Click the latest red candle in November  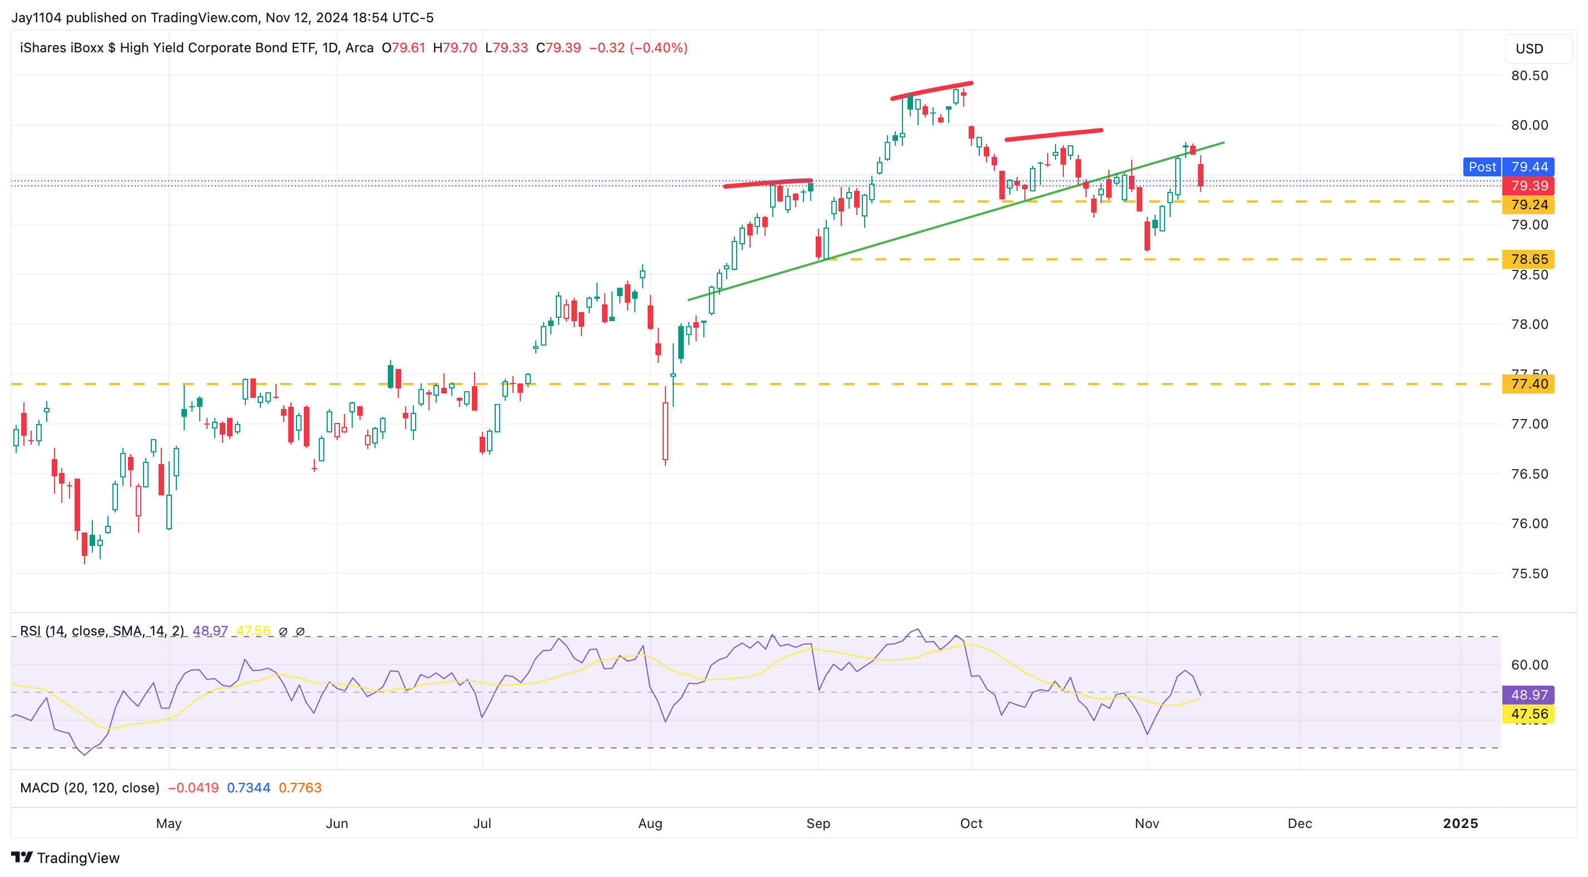point(1200,175)
